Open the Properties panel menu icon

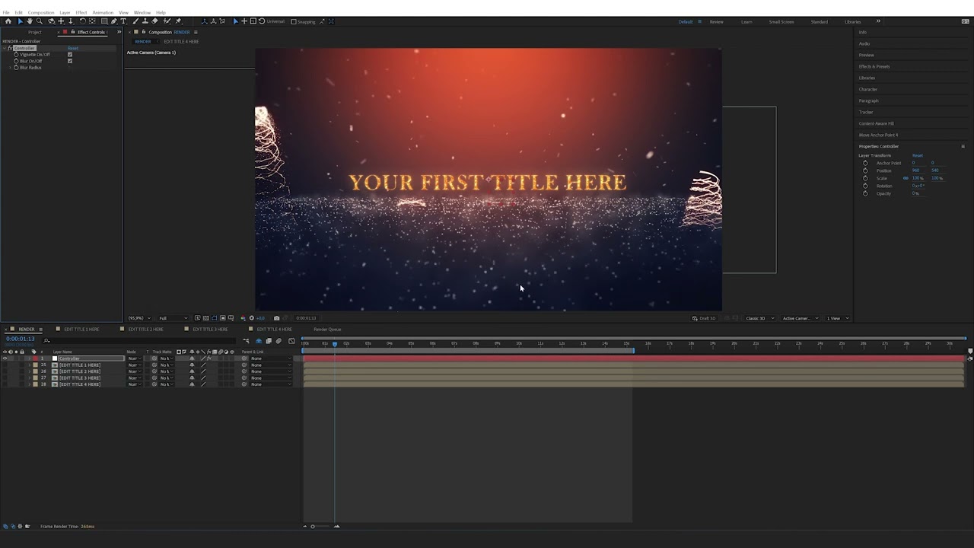click(x=963, y=146)
